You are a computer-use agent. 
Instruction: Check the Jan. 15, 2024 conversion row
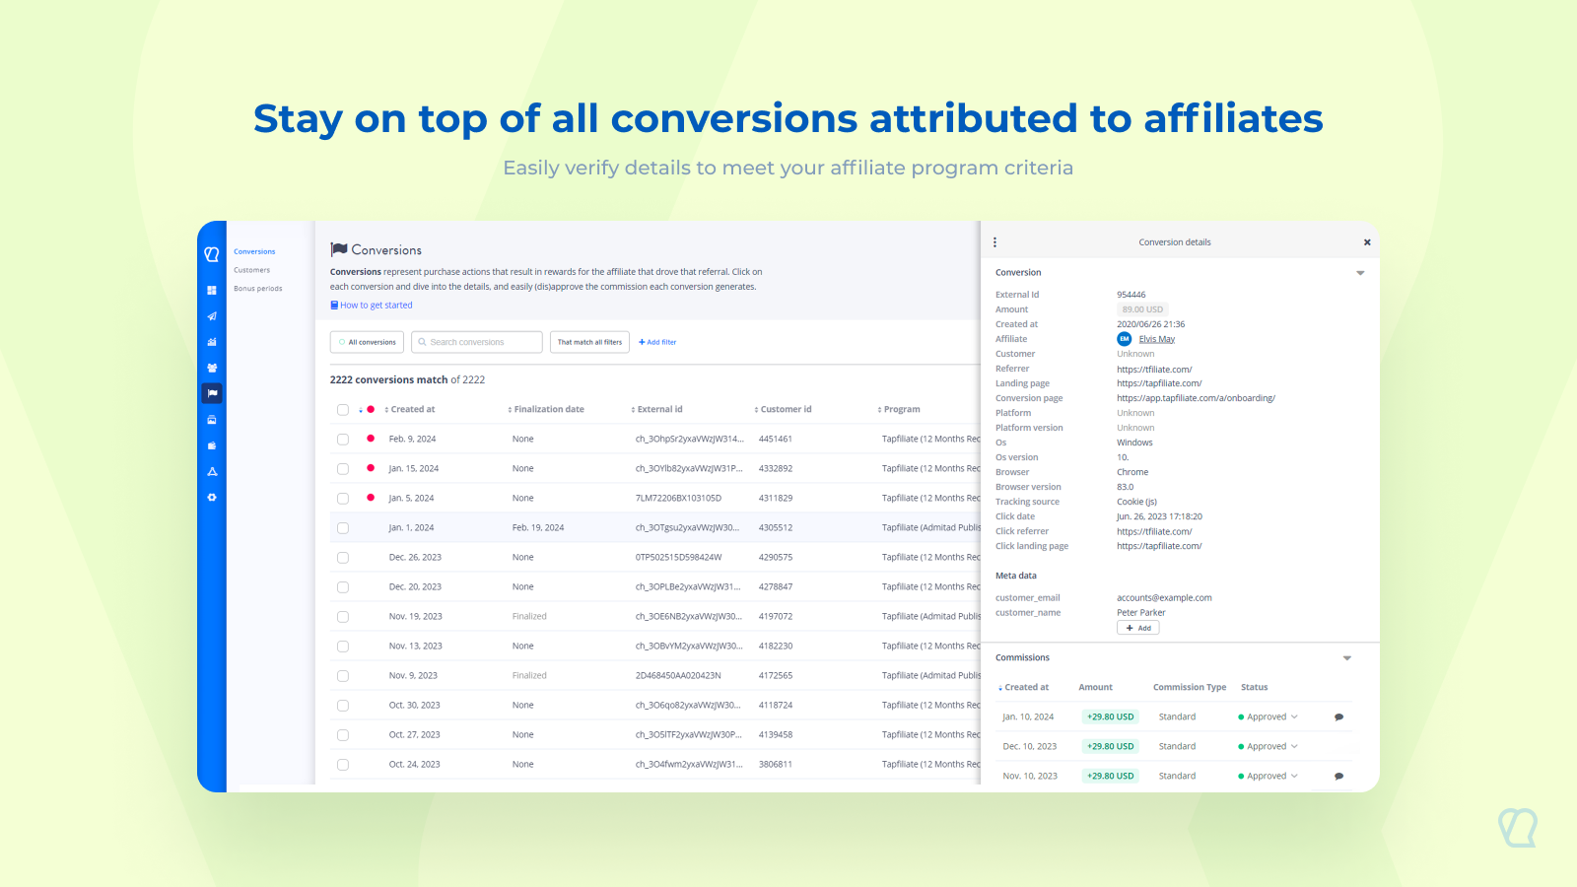343,469
